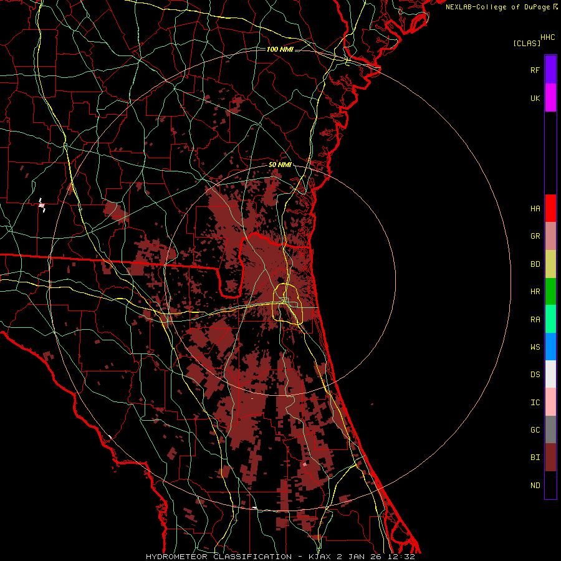Click the HA legend label

pyautogui.click(x=535, y=209)
